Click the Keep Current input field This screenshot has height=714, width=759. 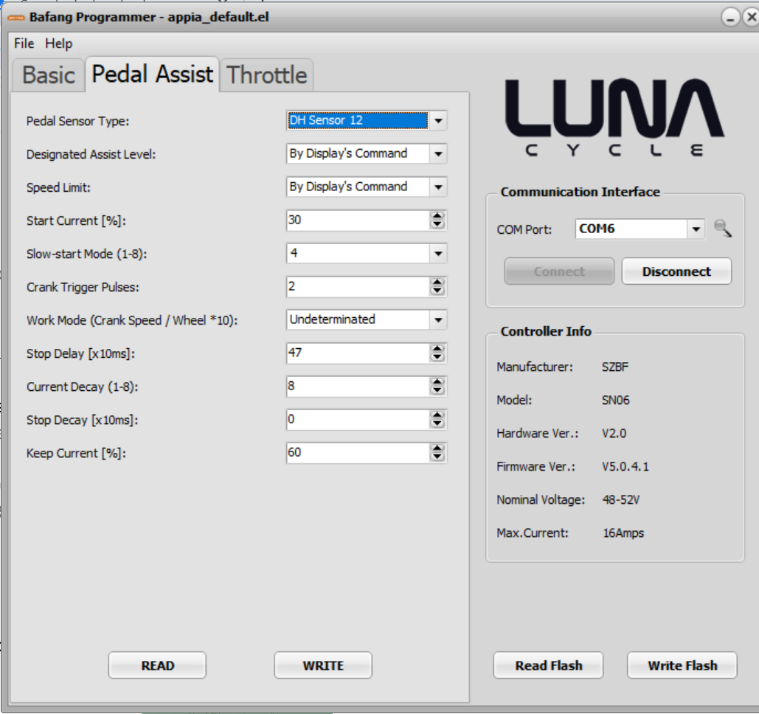(358, 453)
